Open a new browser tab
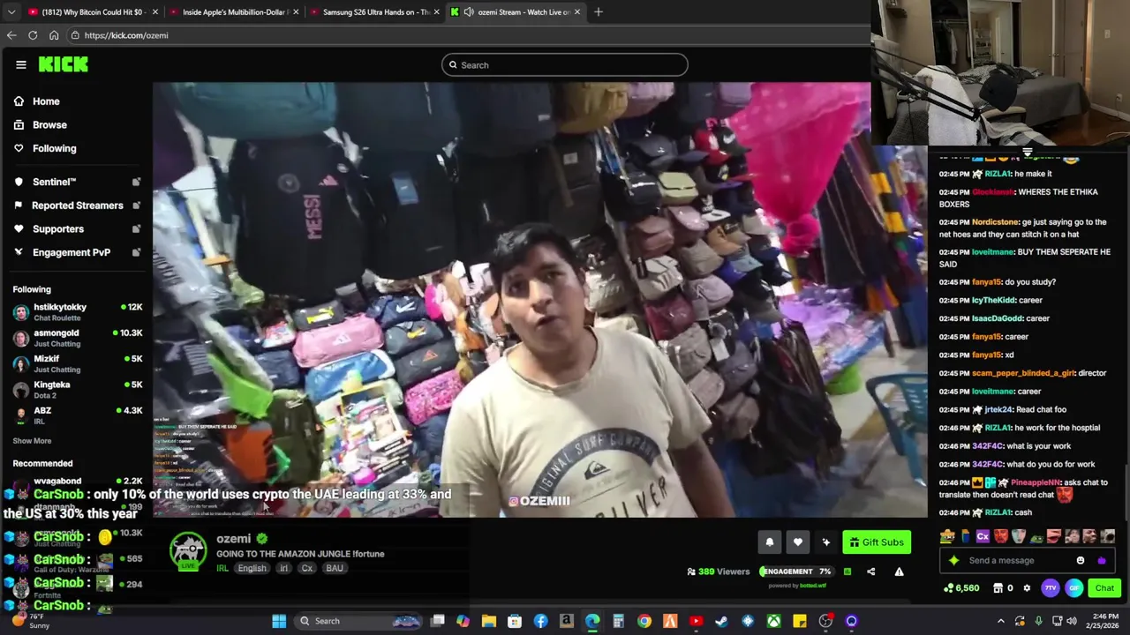Screen dimensions: 1130x635 pyautogui.click(x=599, y=12)
